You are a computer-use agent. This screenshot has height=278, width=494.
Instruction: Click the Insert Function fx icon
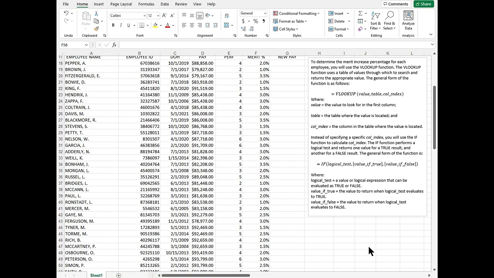(x=114, y=45)
